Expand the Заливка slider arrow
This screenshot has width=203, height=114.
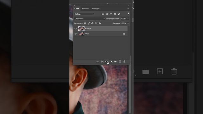tap(128, 23)
